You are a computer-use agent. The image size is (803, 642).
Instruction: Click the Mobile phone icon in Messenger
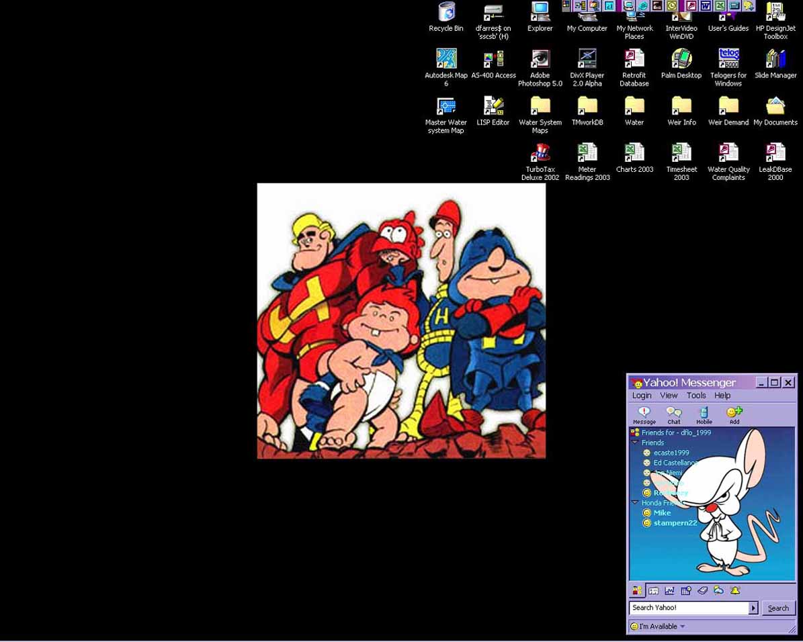(x=704, y=414)
